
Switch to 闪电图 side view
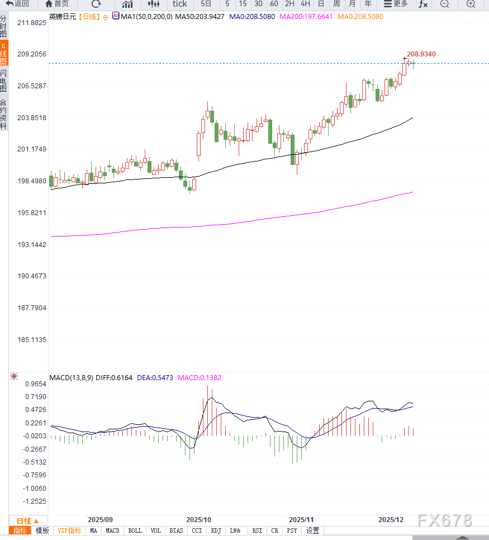click(4, 81)
